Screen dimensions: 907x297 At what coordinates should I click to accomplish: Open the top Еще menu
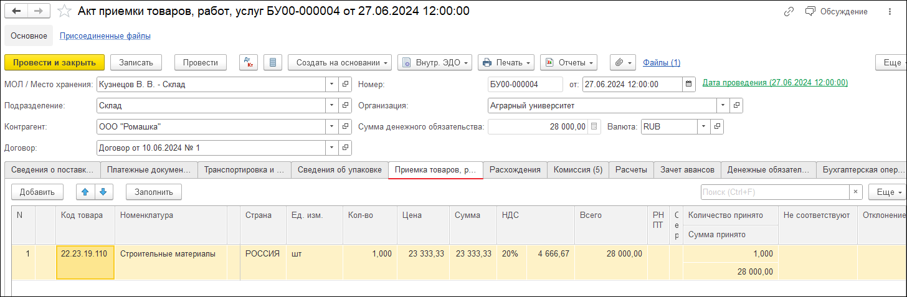(x=891, y=62)
